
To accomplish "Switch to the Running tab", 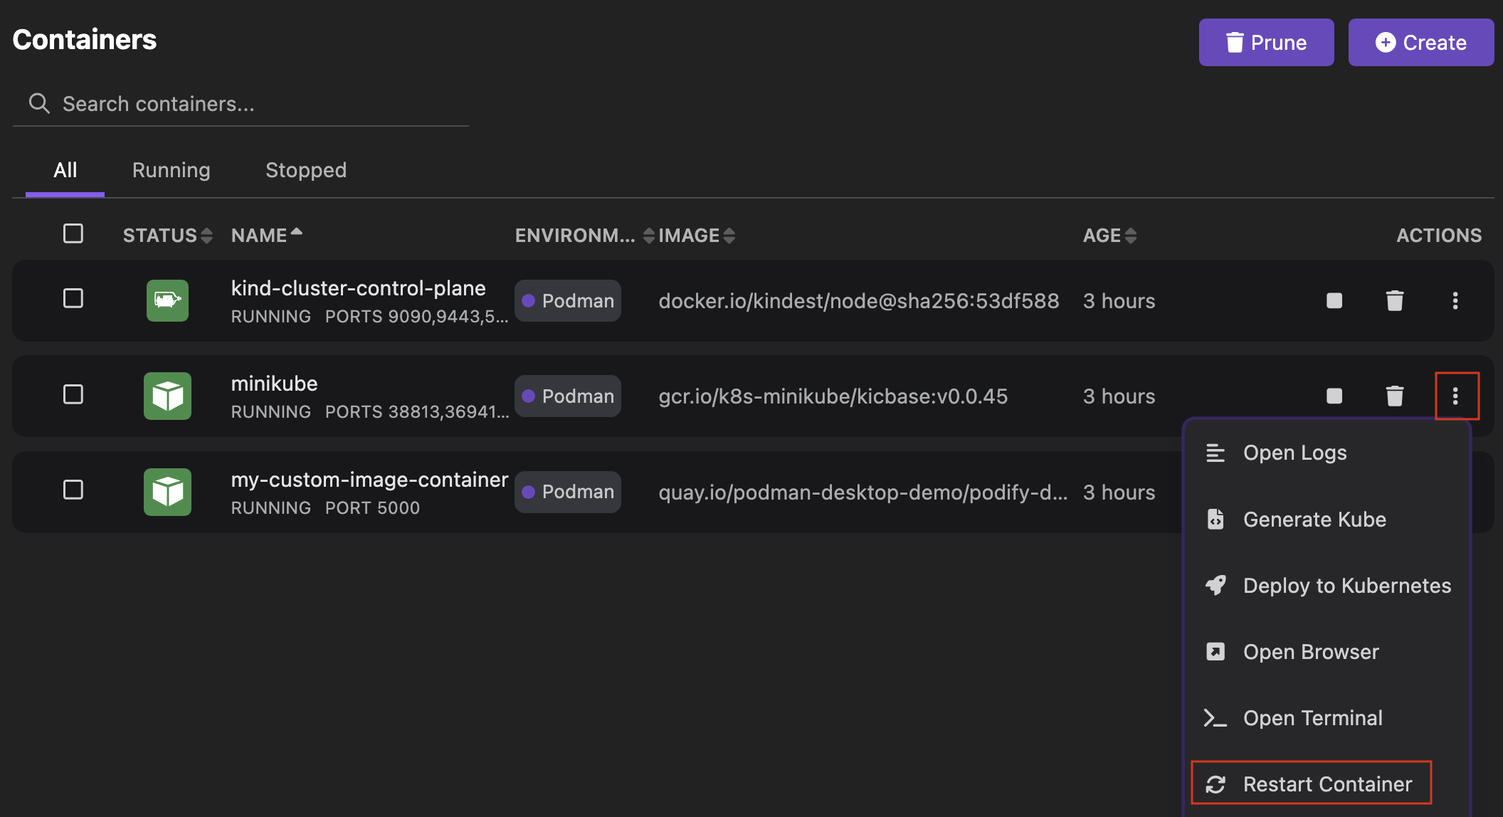I will click(171, 169).
